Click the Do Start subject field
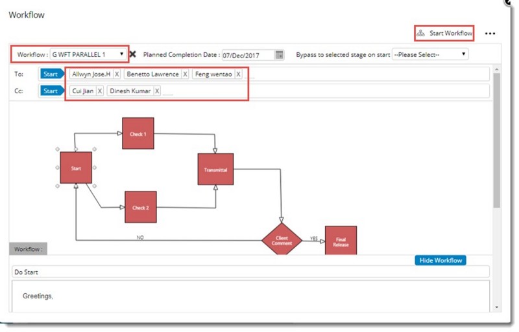Viewport: 519px width, 332px height. [x=250, y=272]
